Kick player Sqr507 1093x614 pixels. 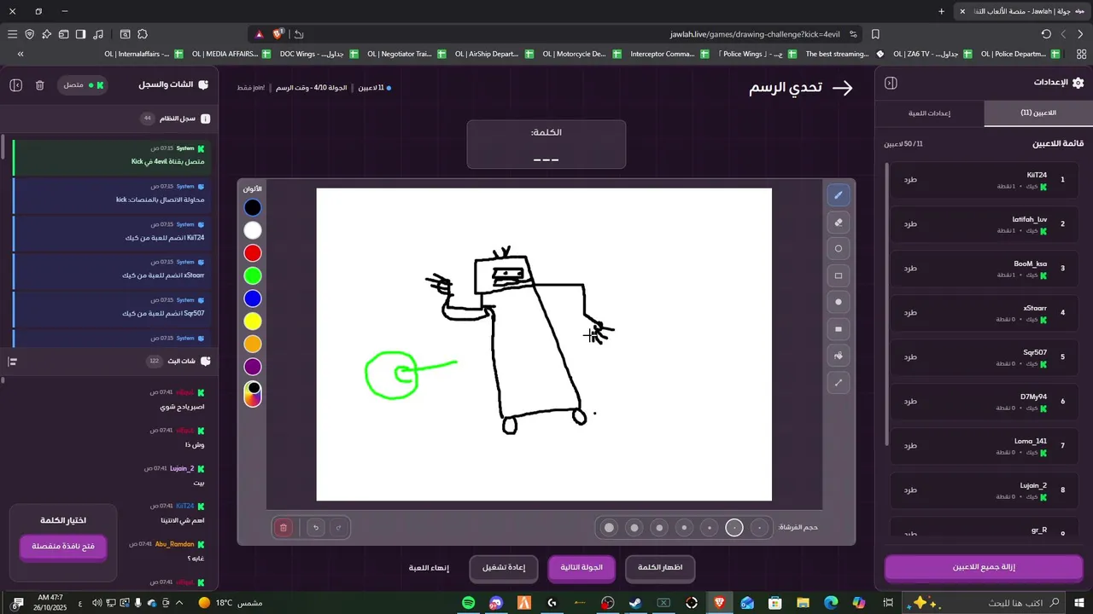tap(911, 357)
